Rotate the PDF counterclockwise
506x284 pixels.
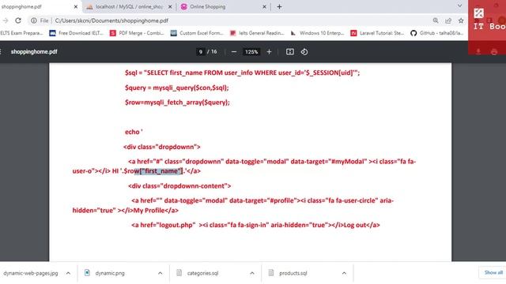(304, 51)
